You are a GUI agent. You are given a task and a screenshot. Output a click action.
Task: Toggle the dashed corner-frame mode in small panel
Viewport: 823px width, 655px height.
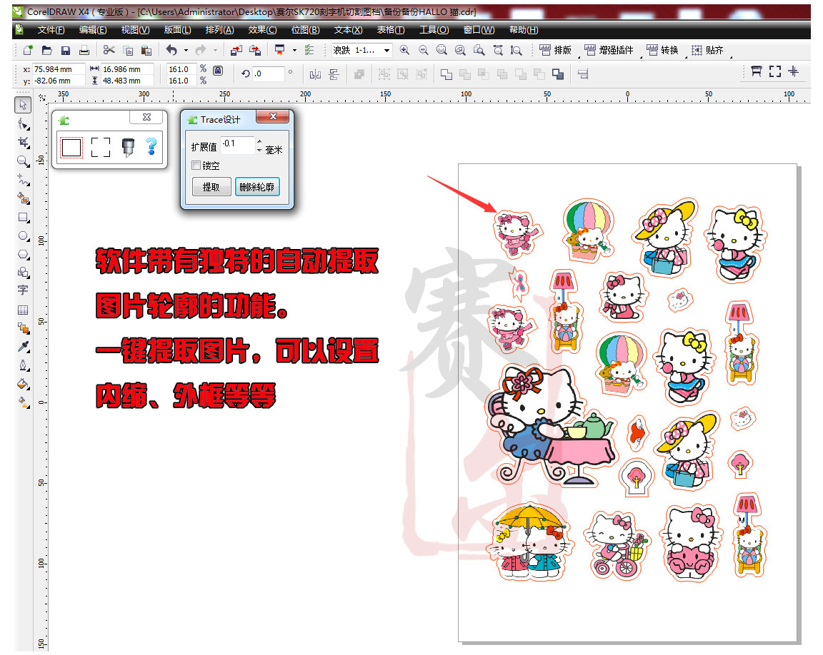[x=101, y=147]
